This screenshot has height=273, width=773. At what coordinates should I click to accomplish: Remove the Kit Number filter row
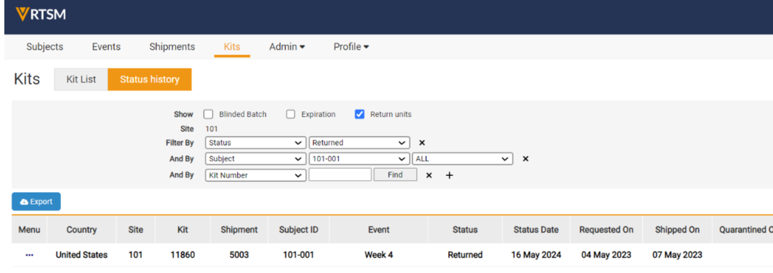click(429, 175)
